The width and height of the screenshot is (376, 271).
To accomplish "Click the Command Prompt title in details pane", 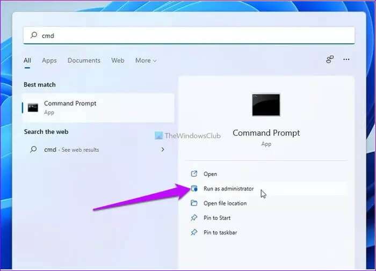I will point(266,133).
